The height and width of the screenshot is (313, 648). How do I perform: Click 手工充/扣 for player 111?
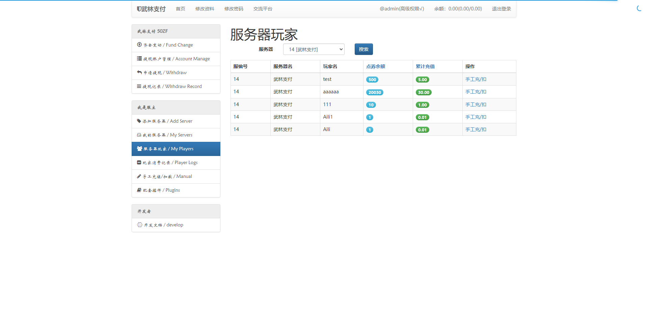(x=476, y=104)
